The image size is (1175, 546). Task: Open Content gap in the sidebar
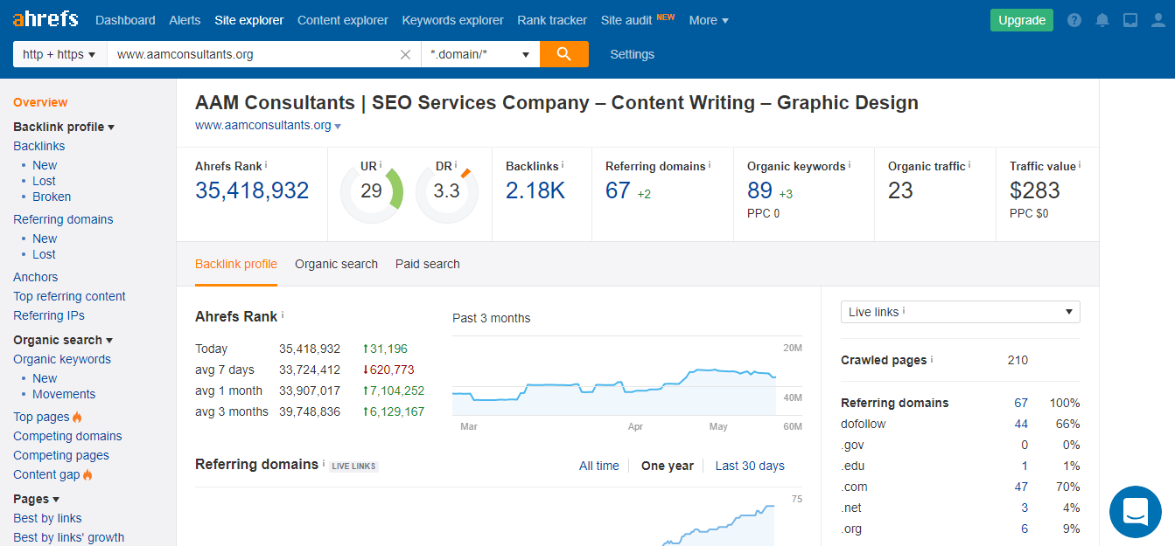45,474
